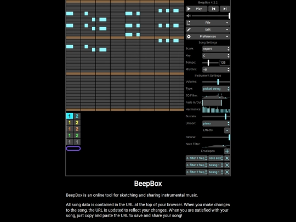296x222 pixels.
Task: Click the 'BeepBox 4.2.2' version label
Action: tap(208, 2)
